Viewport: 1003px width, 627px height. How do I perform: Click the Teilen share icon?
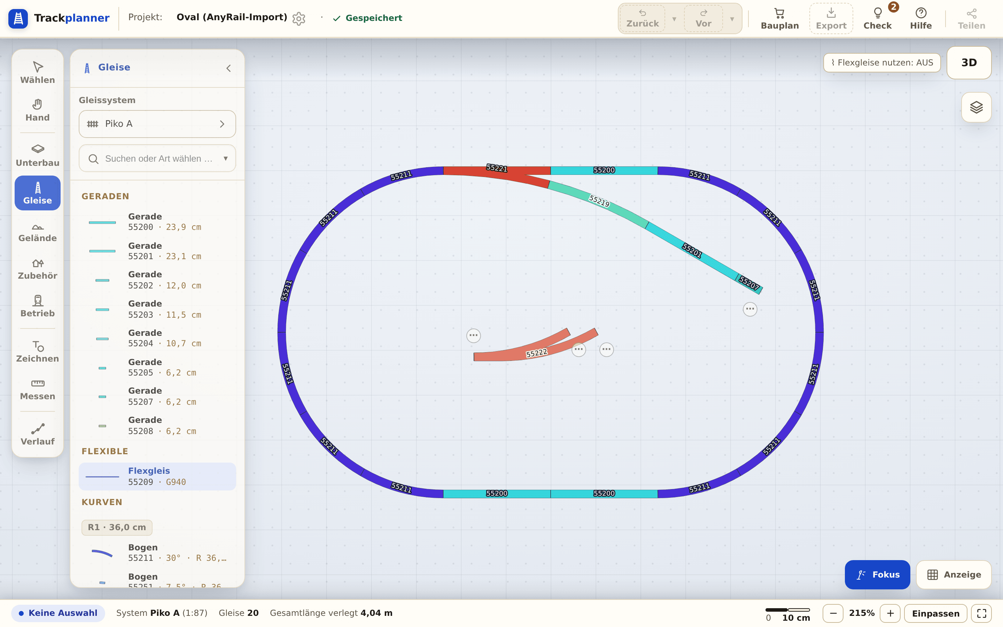[971, 19]
